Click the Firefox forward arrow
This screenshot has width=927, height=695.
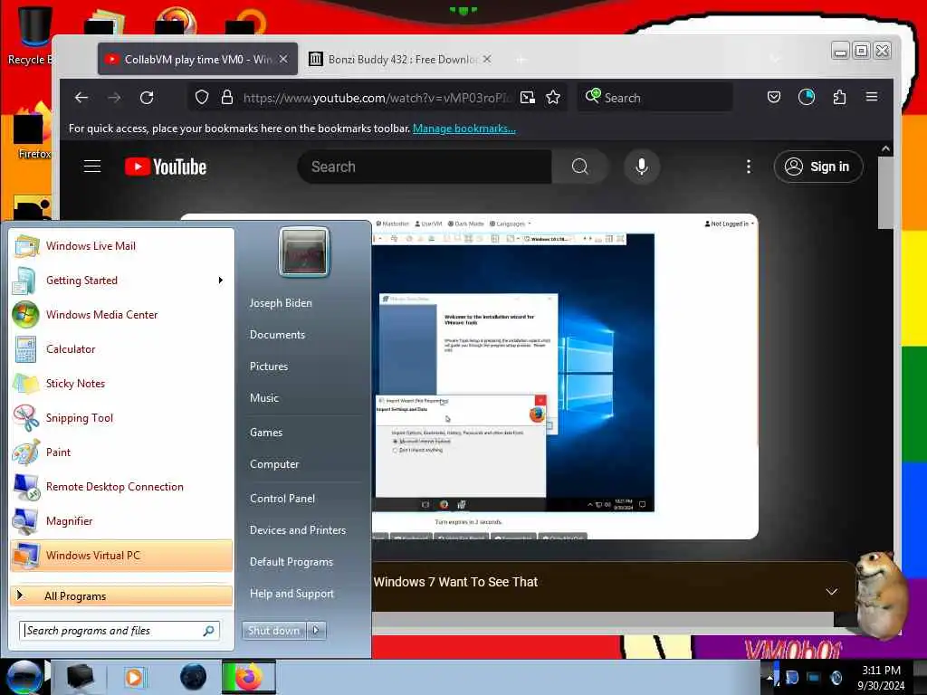(x=114, y=98)
